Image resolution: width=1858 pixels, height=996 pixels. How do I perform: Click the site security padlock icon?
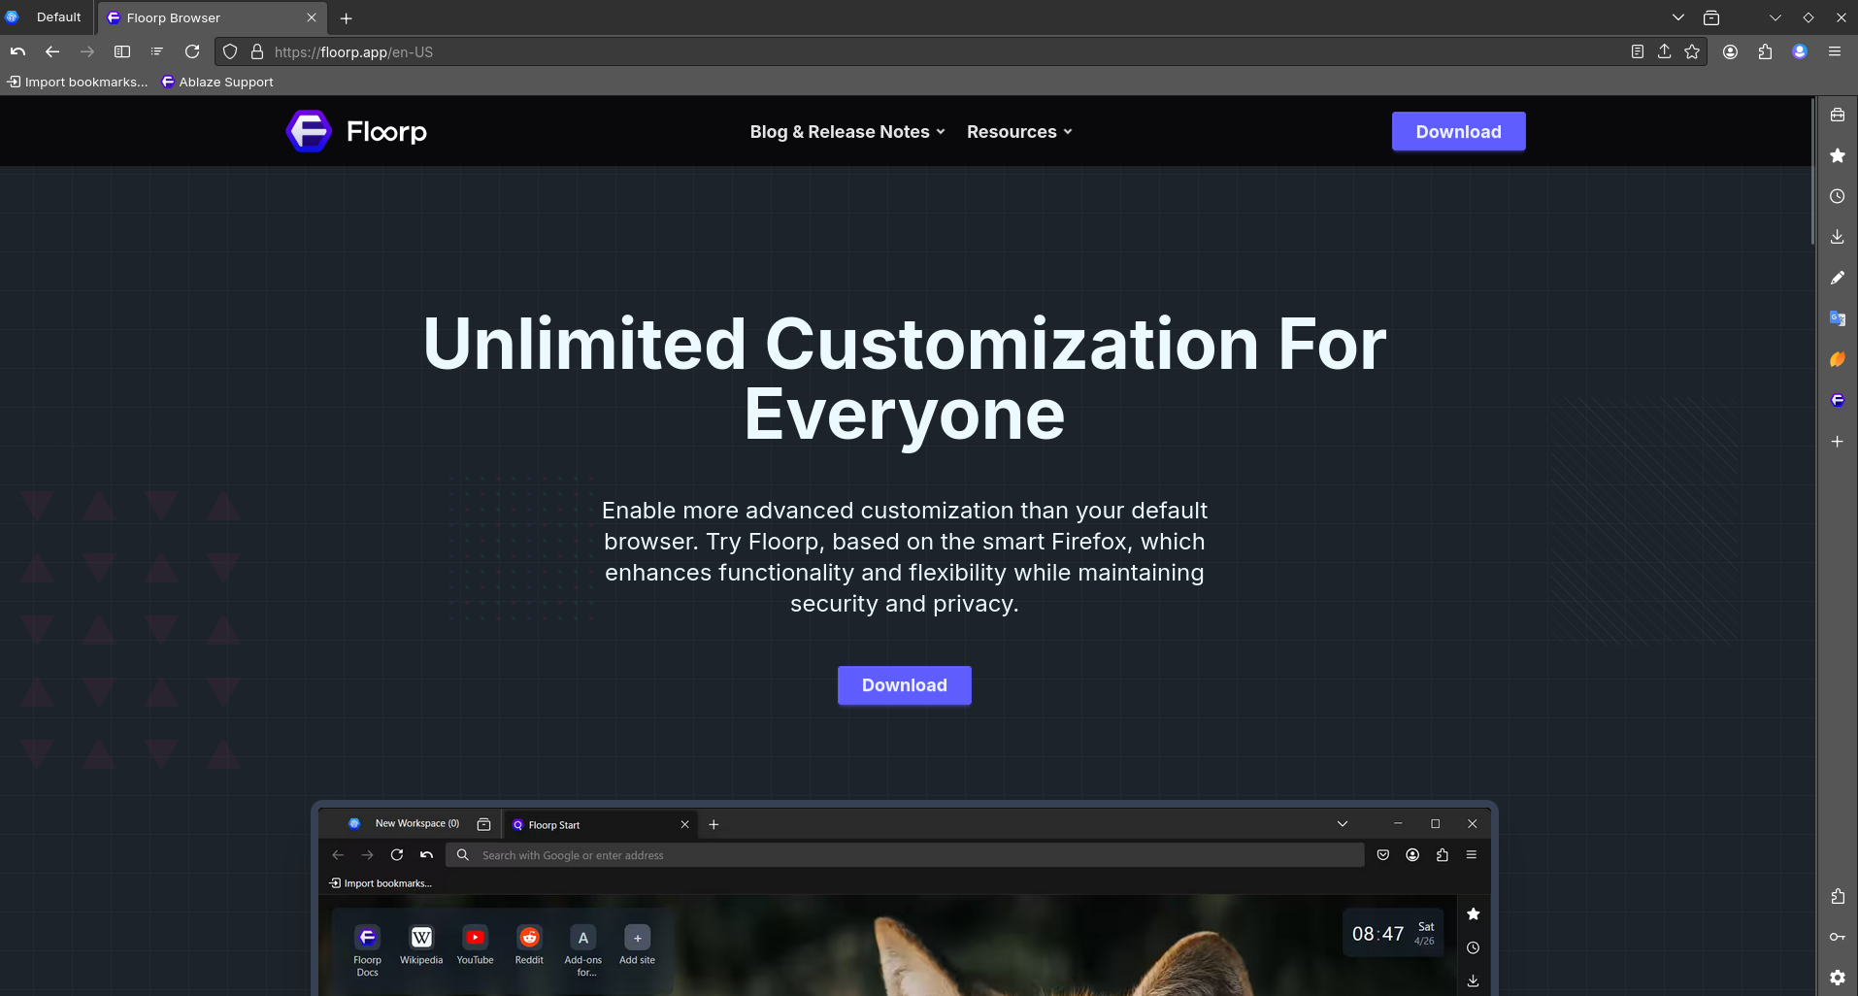pos(257,51)
